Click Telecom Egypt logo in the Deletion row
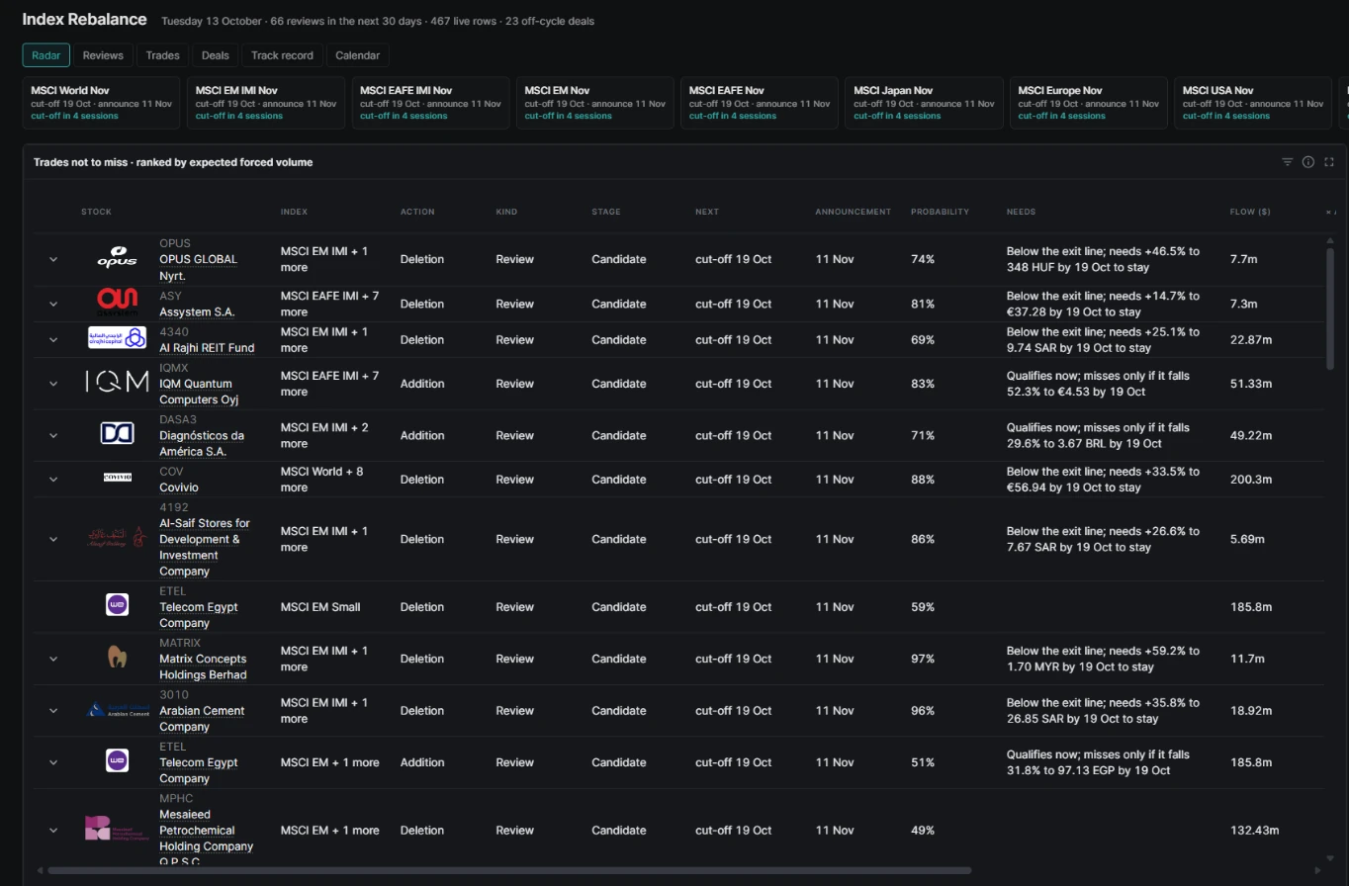Screen dimensions: 1349x886 [117, 606]
